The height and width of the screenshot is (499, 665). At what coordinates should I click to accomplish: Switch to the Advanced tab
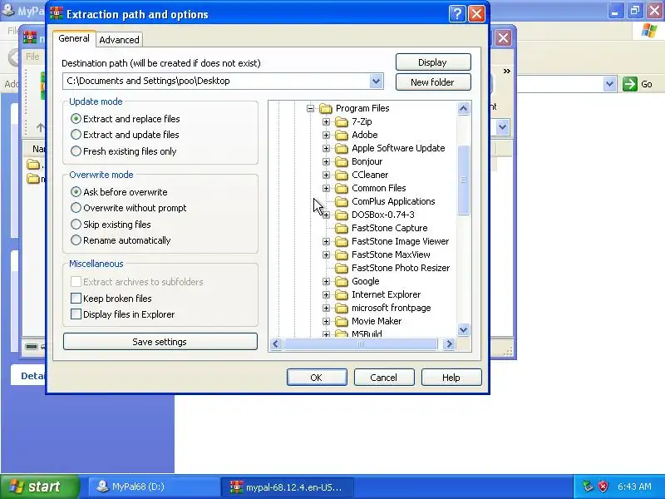click(x=119, y=40)
